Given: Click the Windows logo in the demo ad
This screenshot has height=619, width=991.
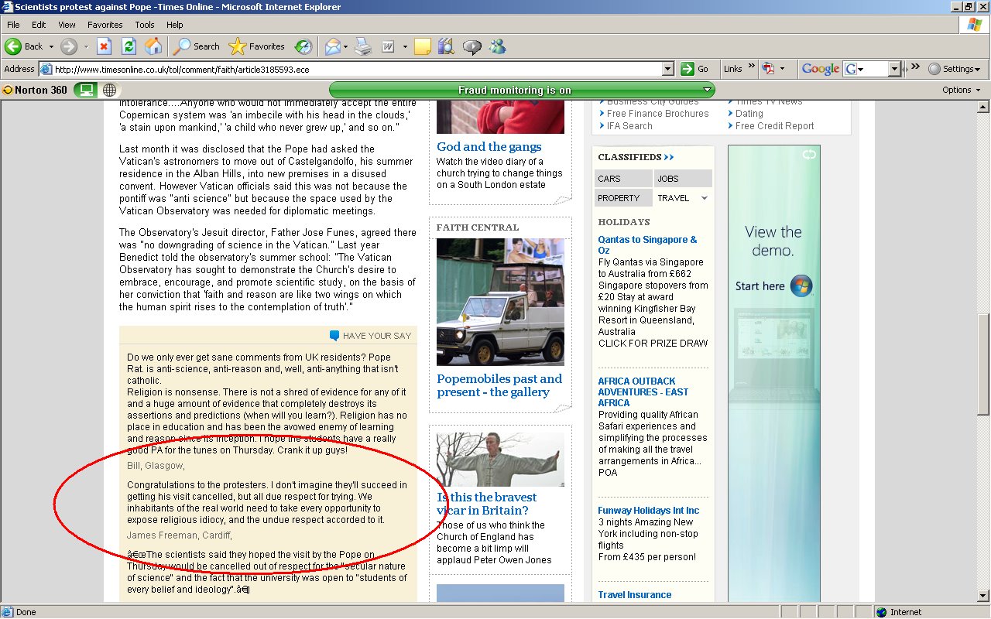Looking at the screenshot, I should click(801, 286).
